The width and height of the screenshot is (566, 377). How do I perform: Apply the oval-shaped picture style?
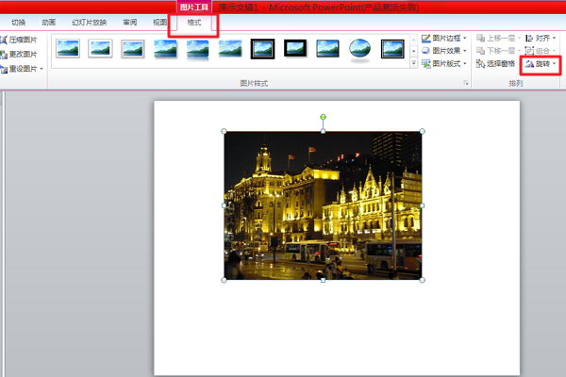(x=359, y=48)
